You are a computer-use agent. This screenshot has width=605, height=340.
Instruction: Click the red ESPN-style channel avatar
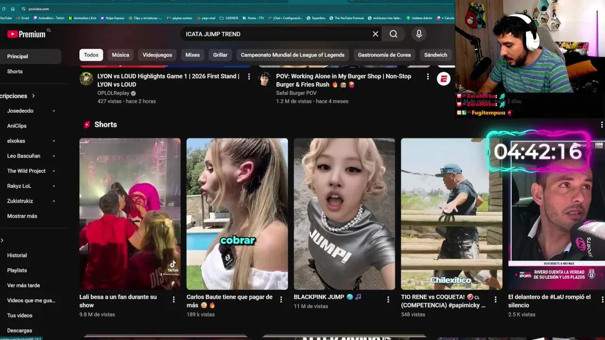[443, 79]
